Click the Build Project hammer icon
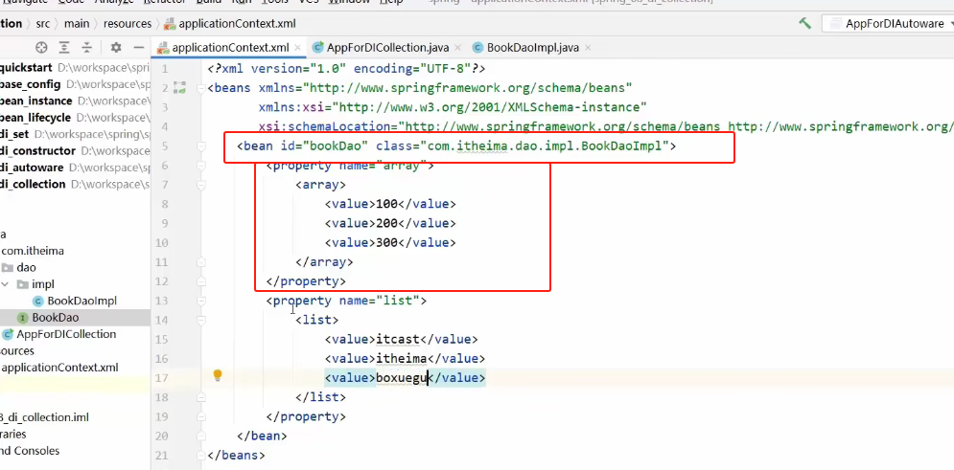 (x=805, y=23)
